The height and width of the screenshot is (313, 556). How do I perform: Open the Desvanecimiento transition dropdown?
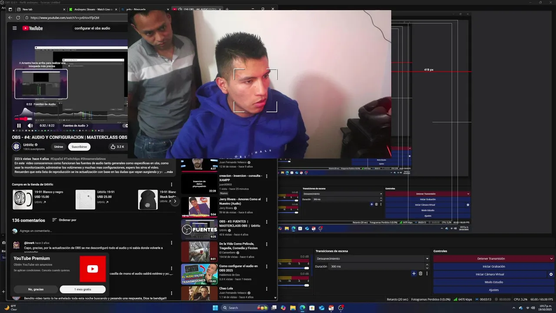coord(372,259)
